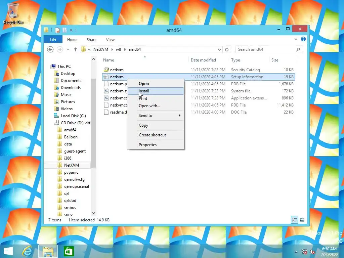Screen dimensions: 344x258
Task: Open the Customize Quick Access Toolbar dropdown
Action: coord(71,31)
